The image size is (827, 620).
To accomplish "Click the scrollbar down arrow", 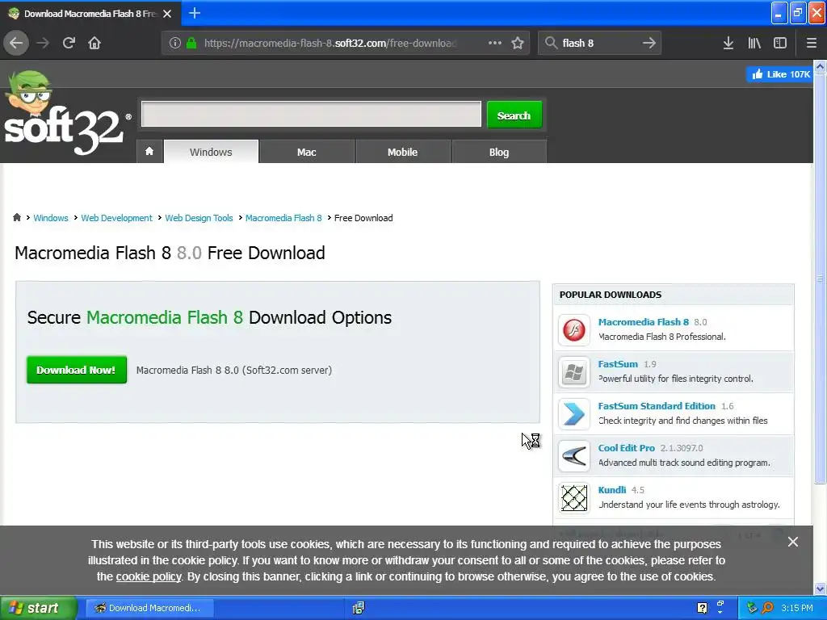I will 820,589.
